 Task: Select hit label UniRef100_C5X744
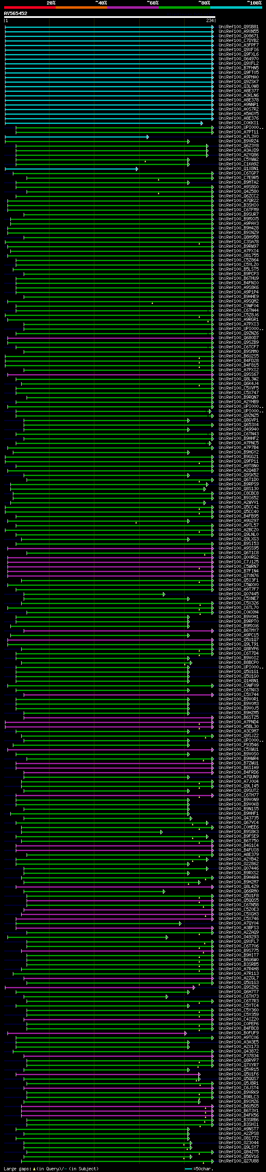(x=239, y=695)
